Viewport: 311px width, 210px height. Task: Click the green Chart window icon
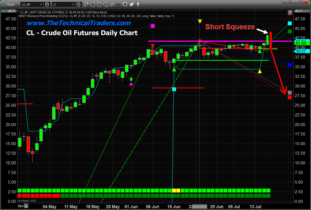[4, 4]
